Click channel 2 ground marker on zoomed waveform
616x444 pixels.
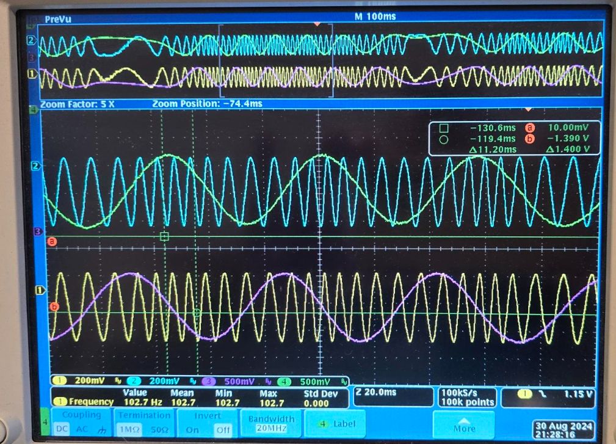(36, 166)
